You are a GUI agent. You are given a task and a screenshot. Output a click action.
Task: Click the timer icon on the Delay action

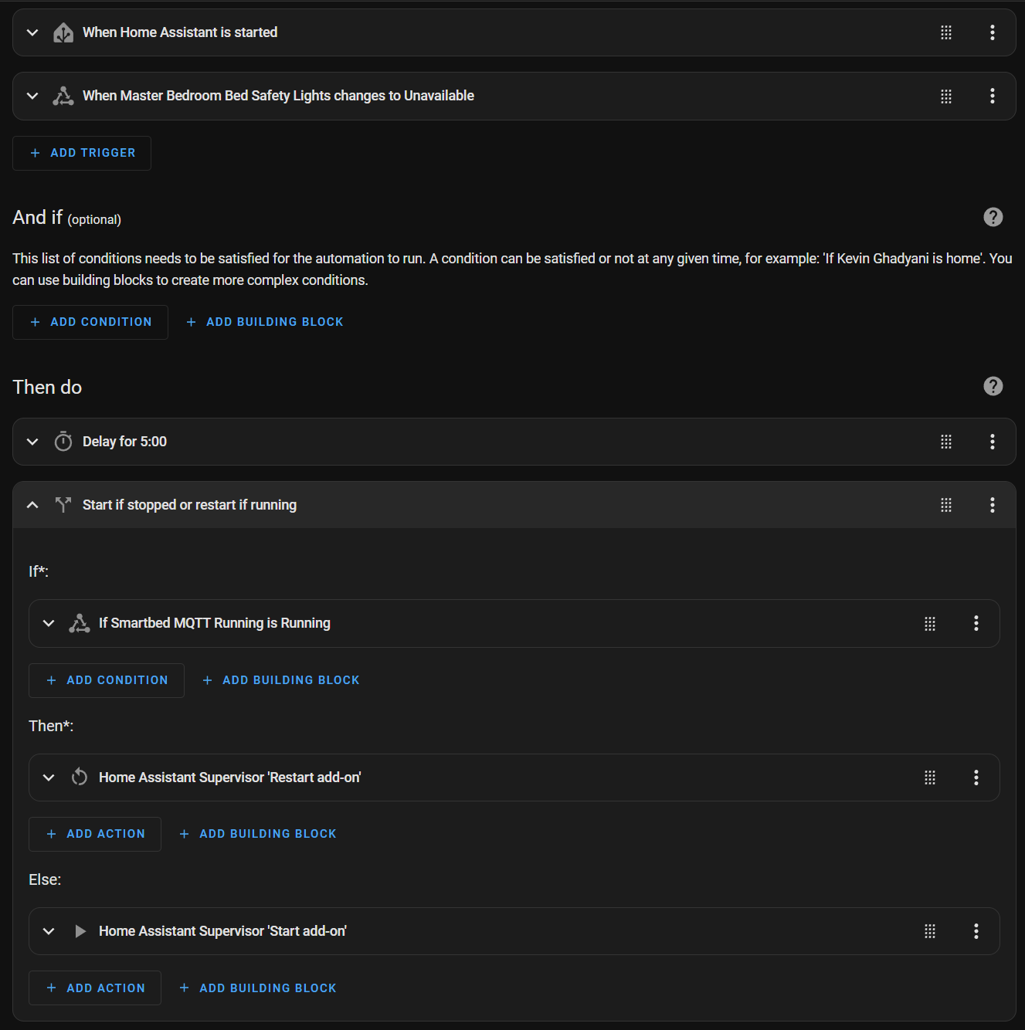click(63, 441)
